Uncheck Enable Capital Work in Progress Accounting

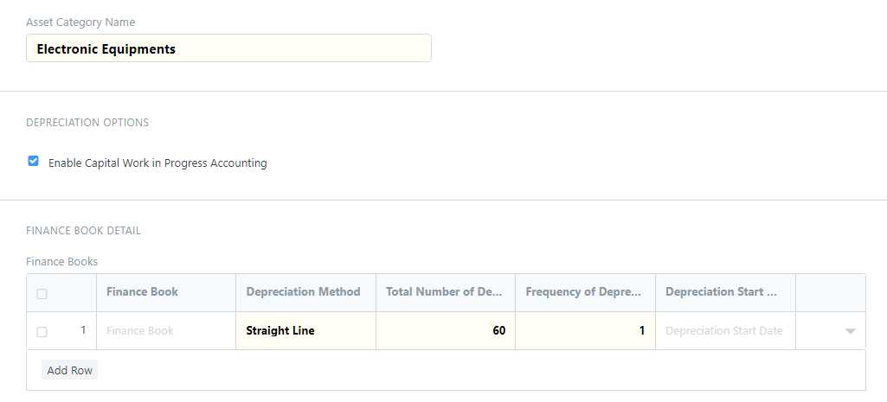point(34,162)
